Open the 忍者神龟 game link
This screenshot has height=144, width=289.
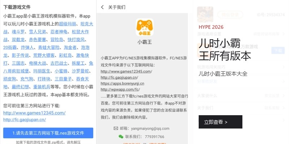pos(59,32)
